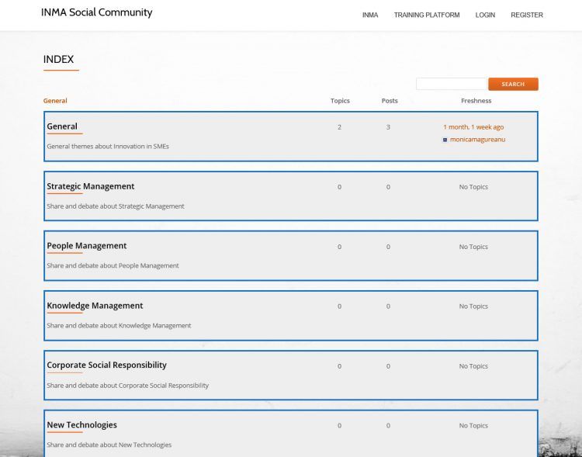This screenshot has height=457, width=582.
Task: Click the Topics column header
Action: [340, 101]
